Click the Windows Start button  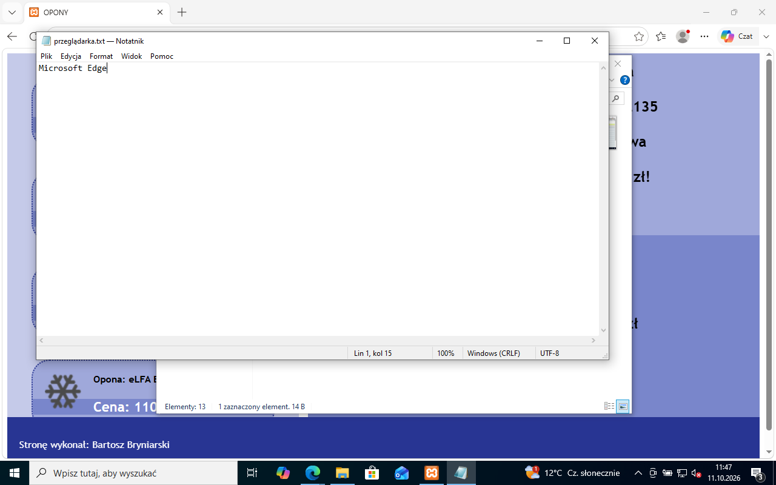pos(14,473)
